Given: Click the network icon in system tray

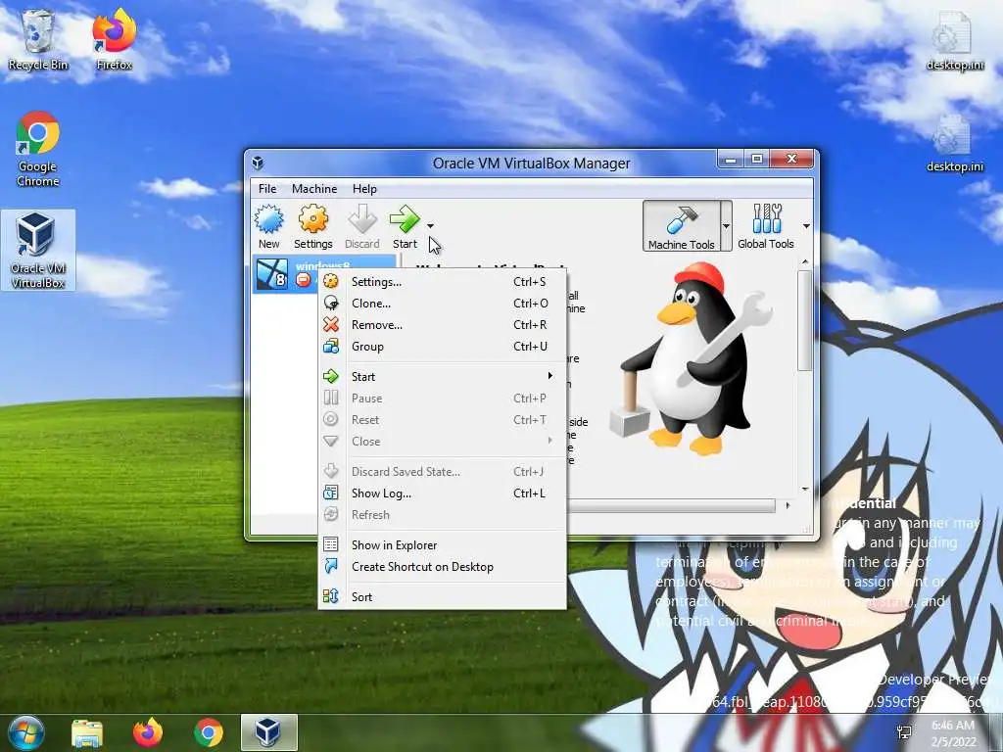Looking at the screenshot, I should [904, 732].
